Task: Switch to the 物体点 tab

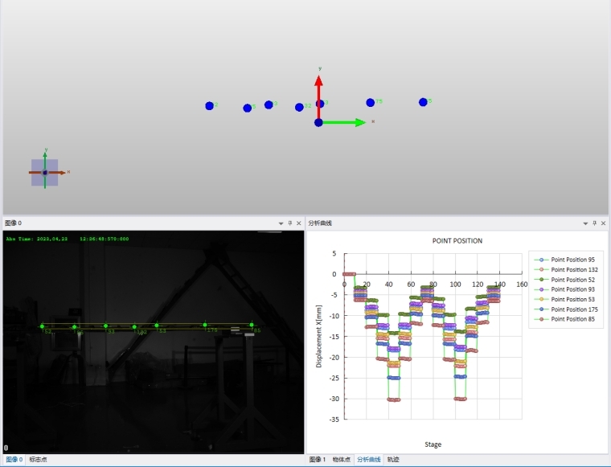Action: pyautogui.click(x=342, y=460)
